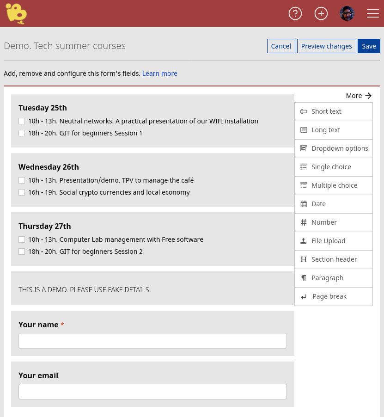Insert a File Upload field
The image size is (384, 417).
(x=328, y=241)
